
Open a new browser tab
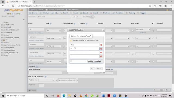[x=35, y=2]
